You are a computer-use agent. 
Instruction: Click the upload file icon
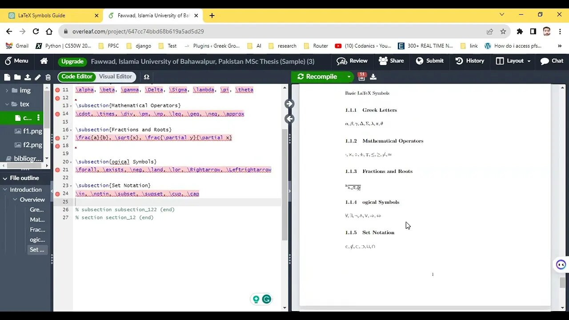pos(28,77)
